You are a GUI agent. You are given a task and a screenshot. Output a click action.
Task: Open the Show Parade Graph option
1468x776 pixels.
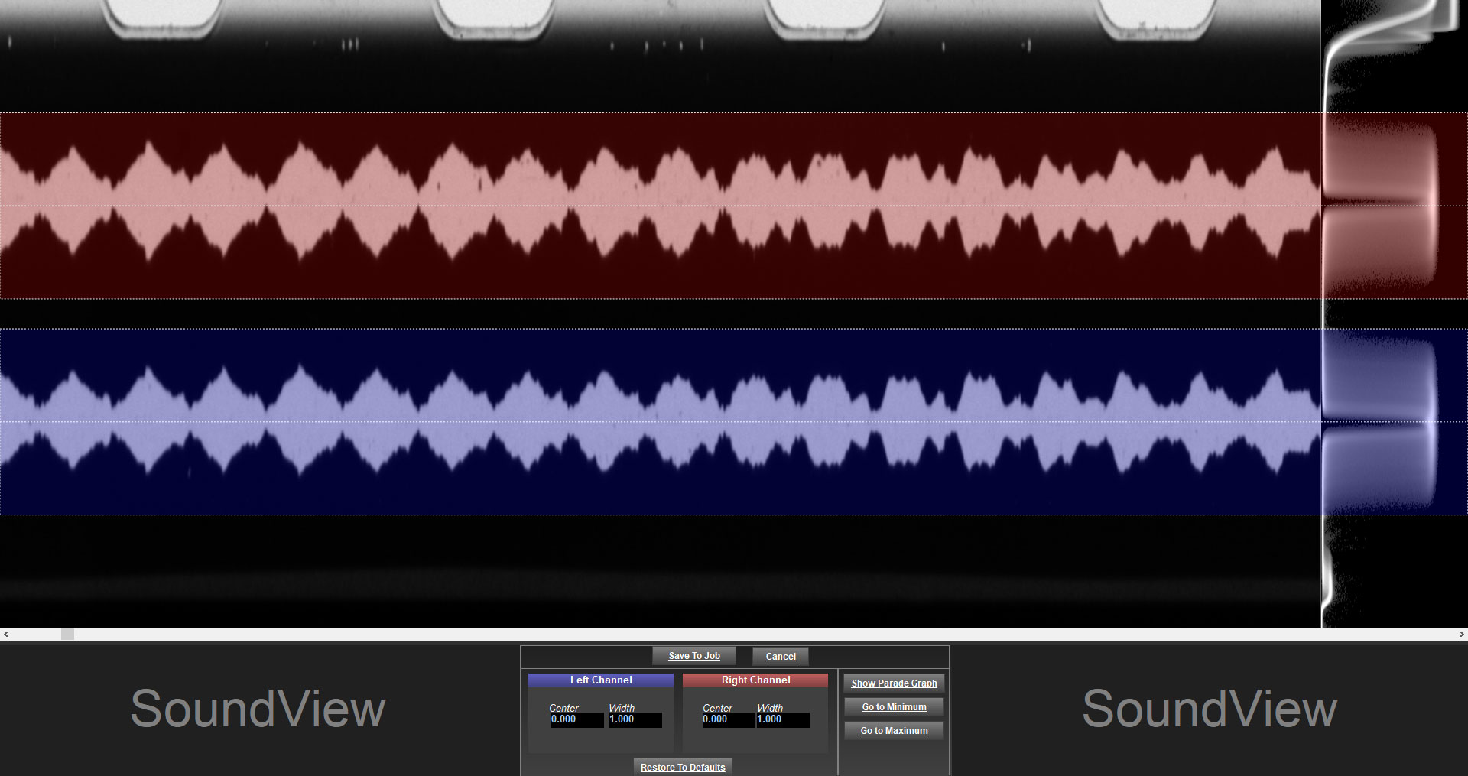pyautogui.click(x=894, y=683)
